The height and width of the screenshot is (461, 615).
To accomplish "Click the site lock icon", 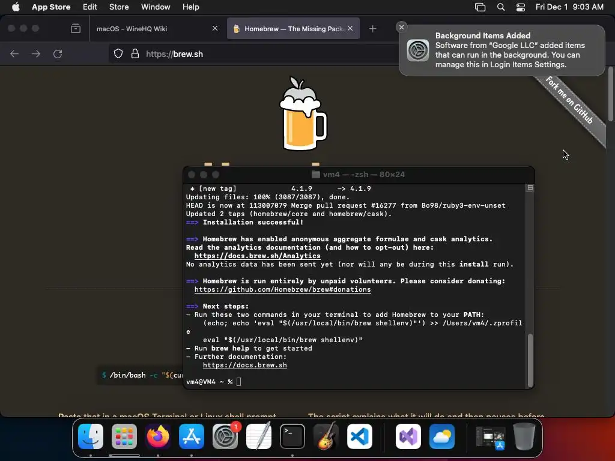I will coord(135,53).
